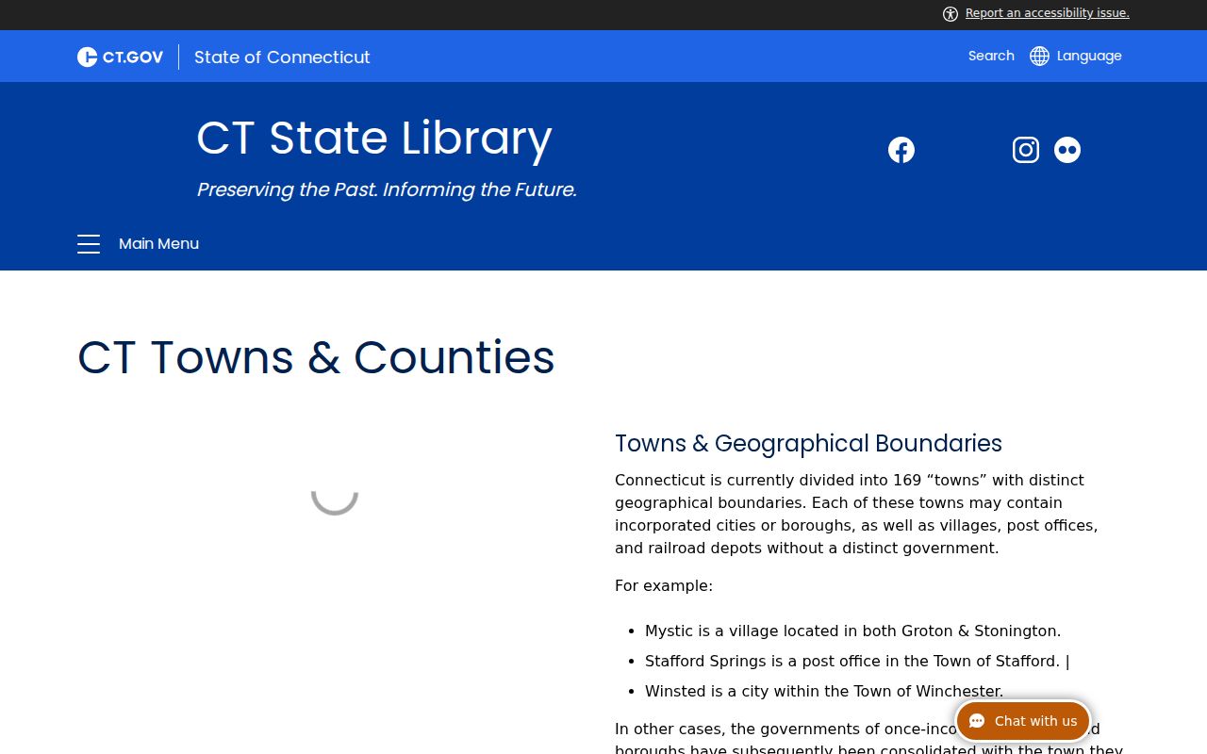Image resolution: width=1207 pixels, height=754 pixels.
Task: Open the CT State Library Instagram page
Action: point(1026,150)
